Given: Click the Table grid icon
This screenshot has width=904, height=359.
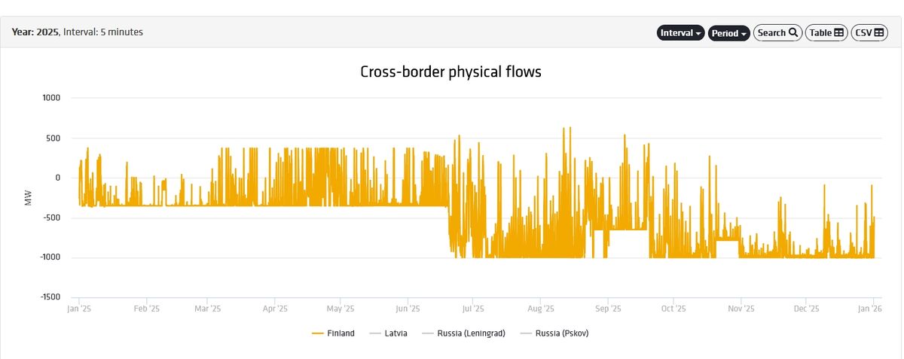Looking at the screenshot, I should click(838, 33).
